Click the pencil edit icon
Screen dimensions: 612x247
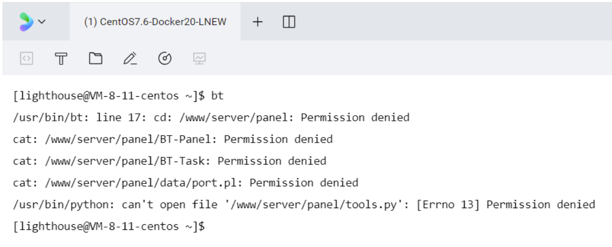coord(130,59)
